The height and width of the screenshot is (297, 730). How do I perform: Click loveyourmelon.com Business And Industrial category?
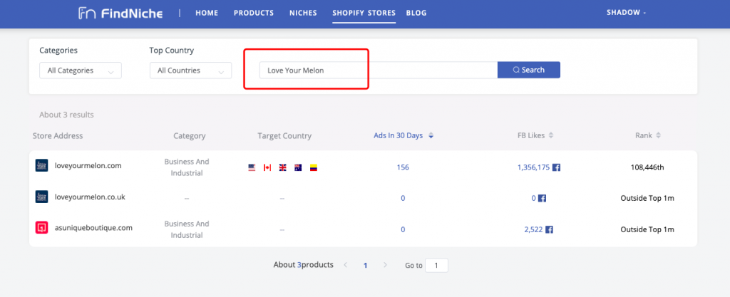(x=187, y=167)
